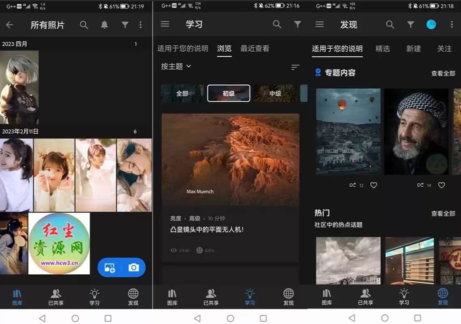This screenshot has height=324, width=461.
Task: Click 查看全部 beside 热门 section
Action: click(443, 213)
